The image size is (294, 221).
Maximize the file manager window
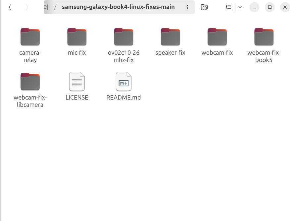click(x=270, y=7)
